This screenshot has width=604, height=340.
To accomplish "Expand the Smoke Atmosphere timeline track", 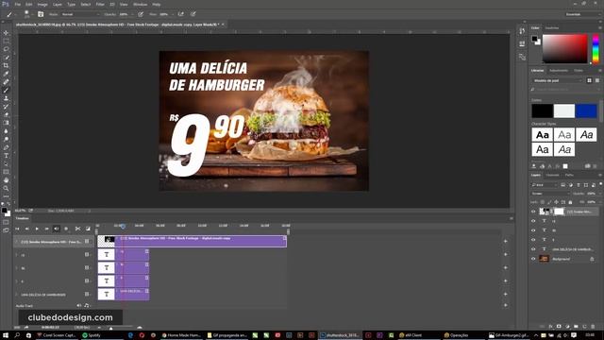I will pyautogui.click(x=17, y=242).
